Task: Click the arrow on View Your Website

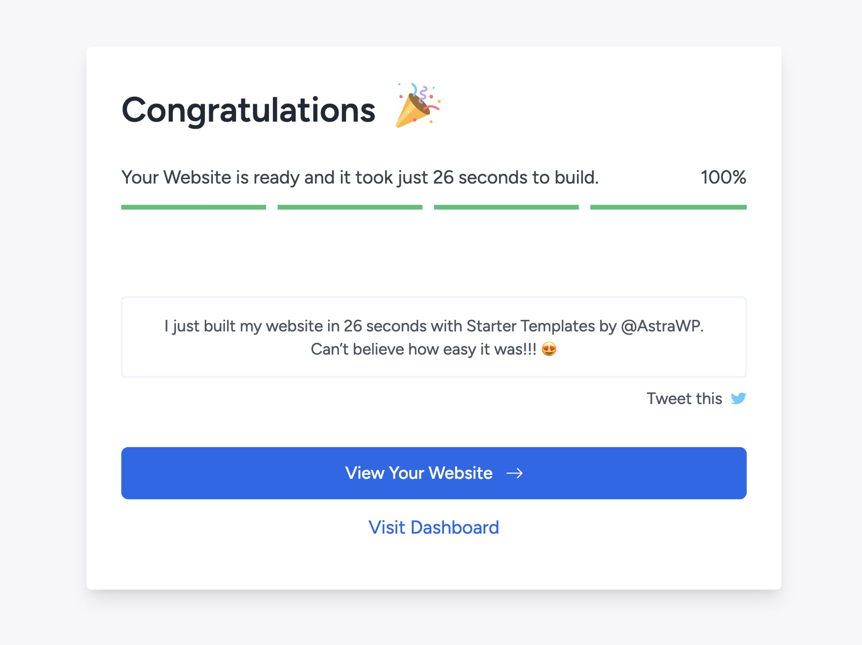Action: (x=515, y=473)
